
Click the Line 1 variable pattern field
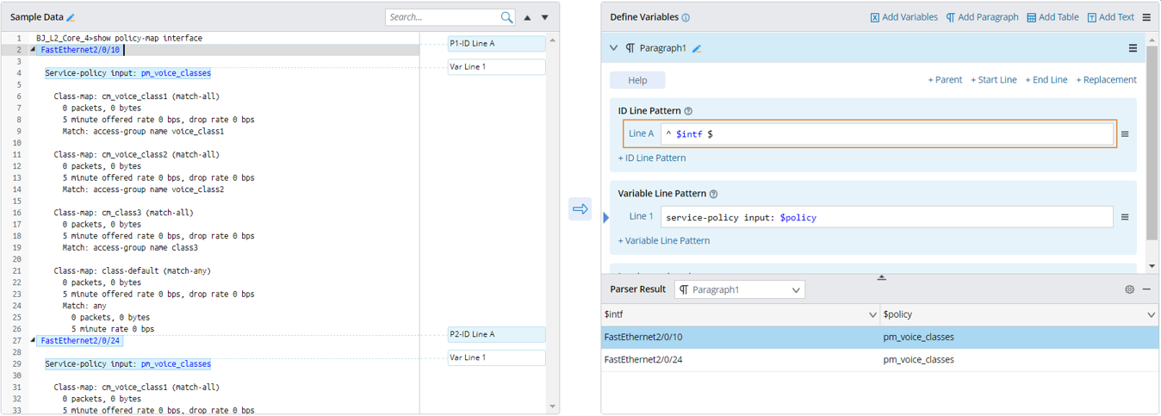[x=886, y=217]
